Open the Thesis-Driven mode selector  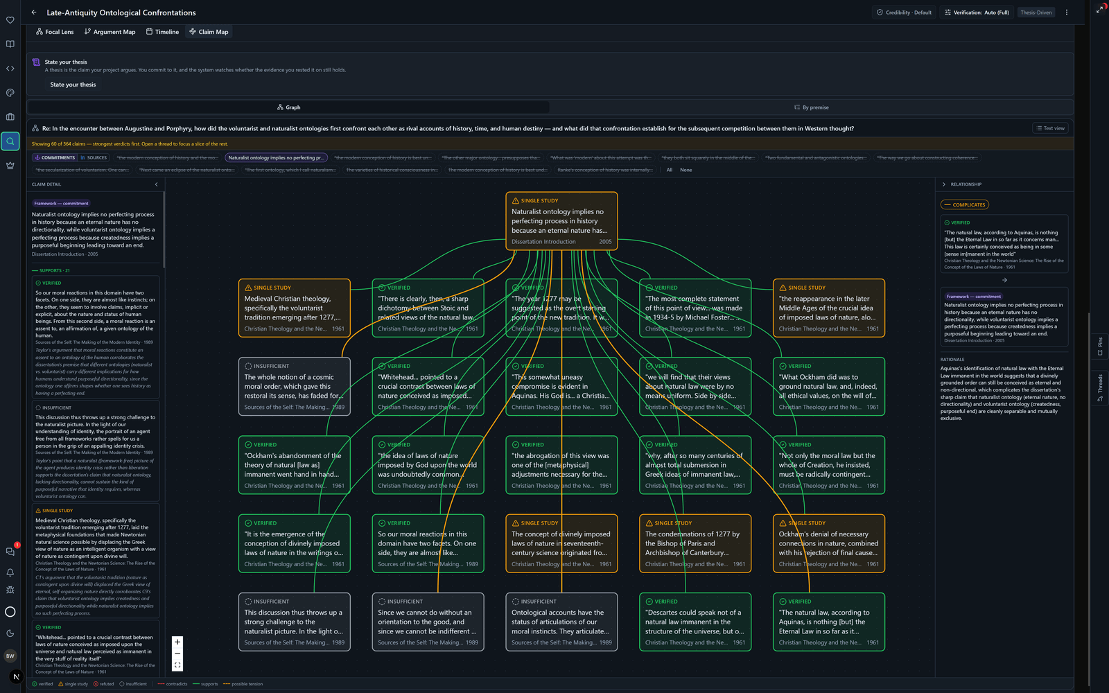1036,12
